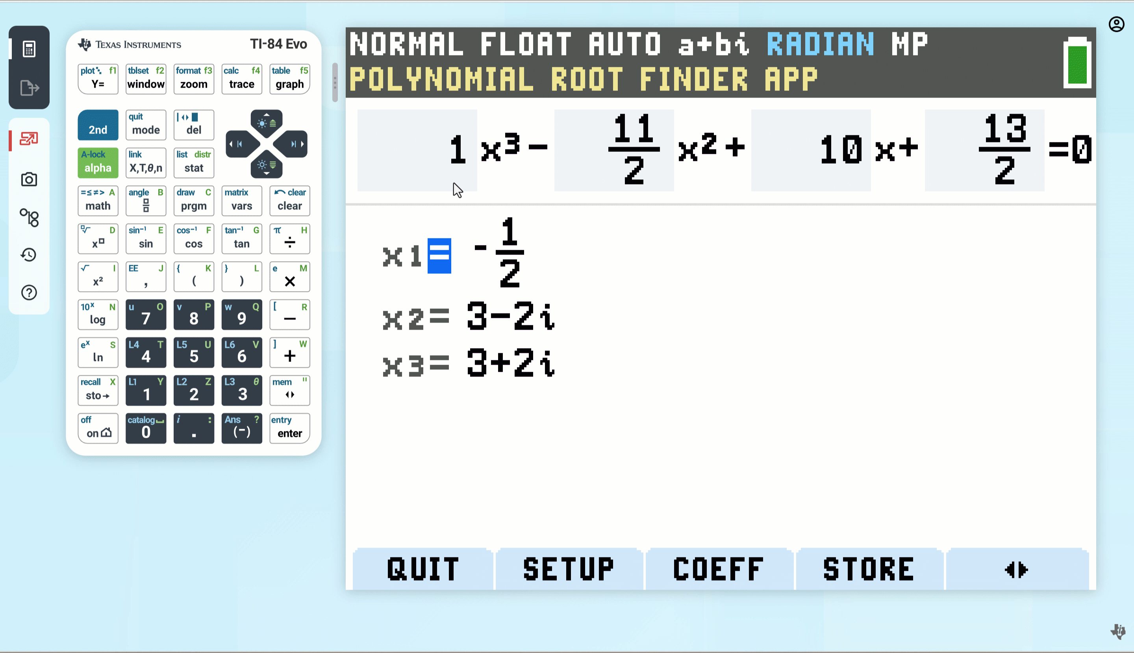Select the QUIT soft key
The width and height of the screenshot is (1134, 653).
422,569
